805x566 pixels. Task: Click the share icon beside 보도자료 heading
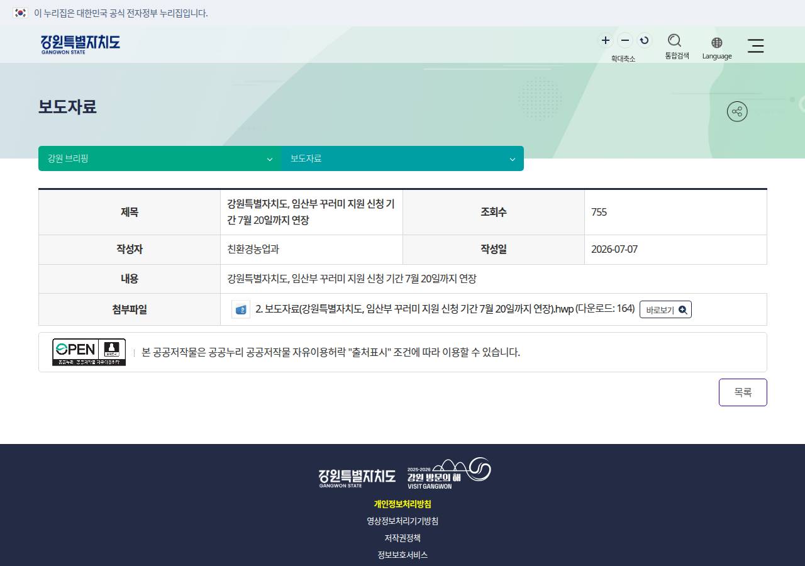tap(737, 111)
